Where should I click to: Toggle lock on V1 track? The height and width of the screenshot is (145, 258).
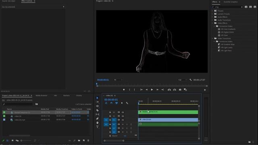(x=110, y=120)
